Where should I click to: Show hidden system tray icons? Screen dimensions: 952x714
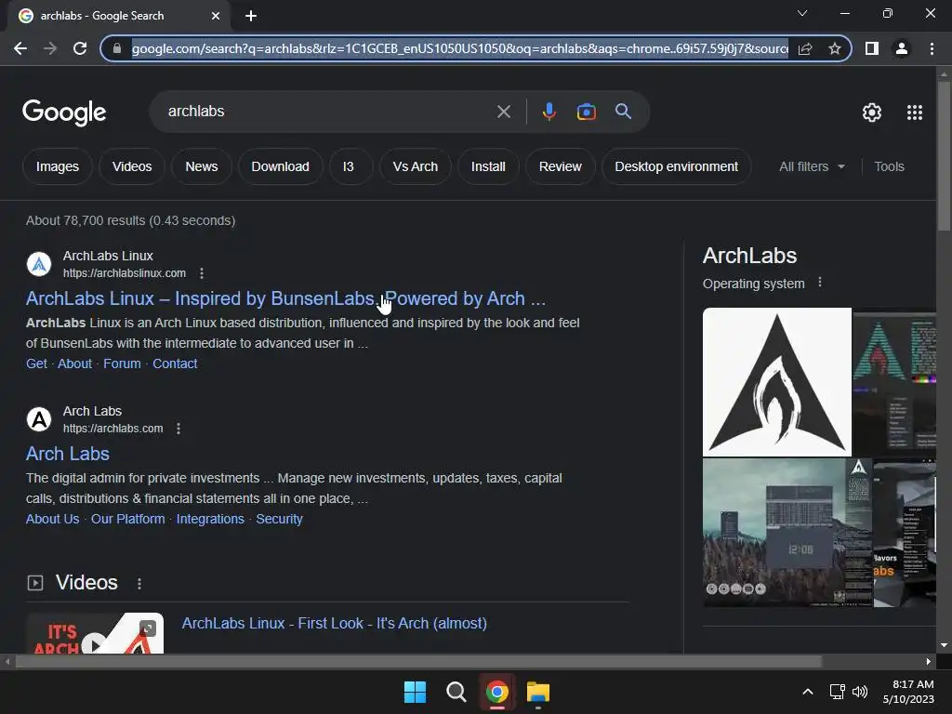[x=808, y=692]
